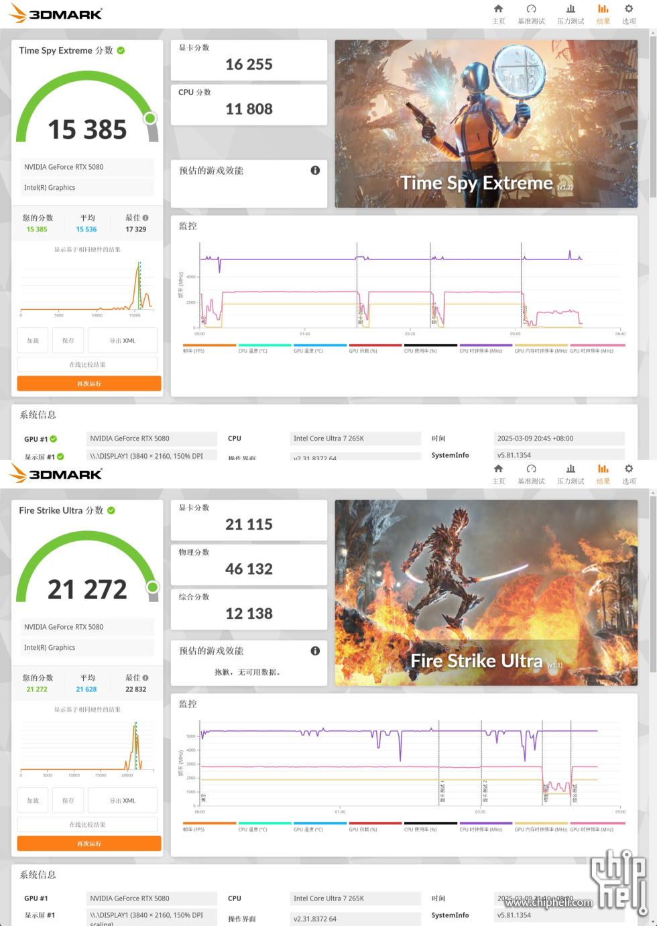The width and height of the screenshot is (657, 926).
Task: Click 导出 XML button in Fire Strike Ultra window
Action: click(x=123, y=801)
